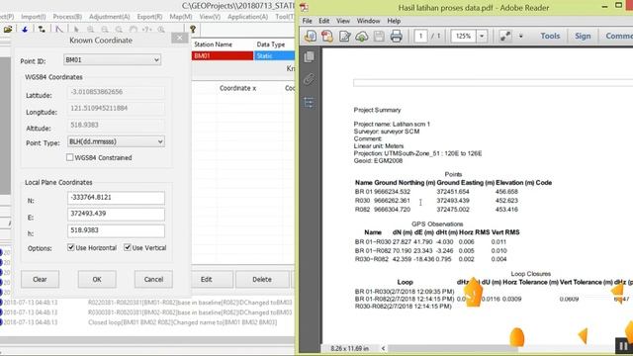Click the baseline network toolbar icon
Viewport: 633px width, 356px height.
42,30
